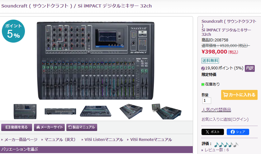Open ViSi Remoteマニュアル link
The width and height of the screenshot is (261, 154).
pos(151,139)
